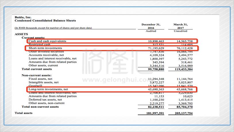Click 'Cash and cash equivalents' row label
This screenshot has width=234, height=132.
47,41
